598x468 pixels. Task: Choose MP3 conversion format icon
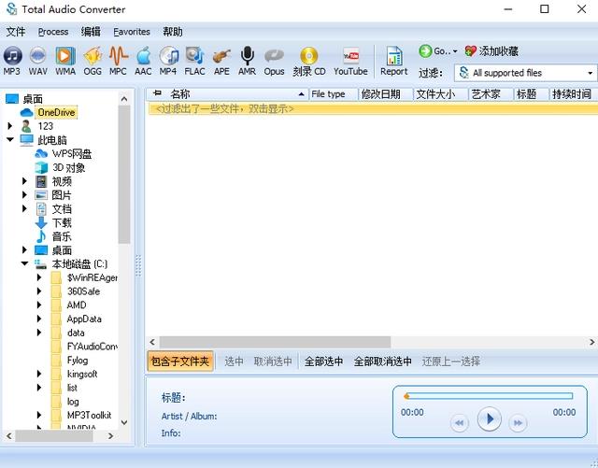point(12,61)
